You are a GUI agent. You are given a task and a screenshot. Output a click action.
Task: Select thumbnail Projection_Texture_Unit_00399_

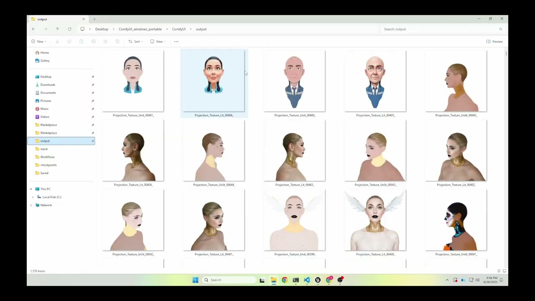pos(295,220)
